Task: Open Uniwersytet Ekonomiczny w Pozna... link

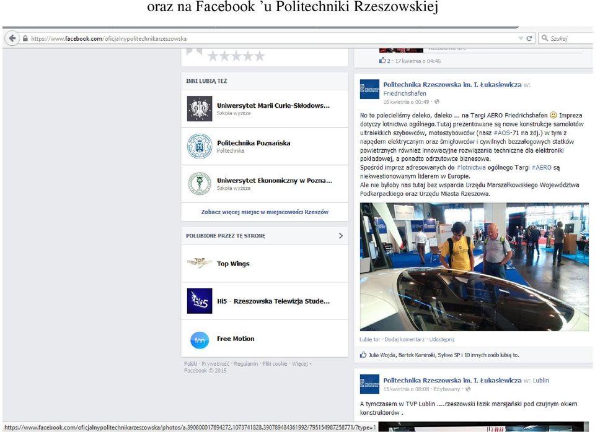Action: coord(275,180)
